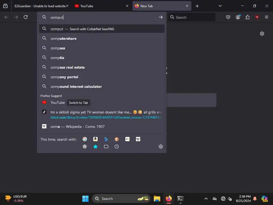
Task: Reload the current page
Action: tap(26, 17)
